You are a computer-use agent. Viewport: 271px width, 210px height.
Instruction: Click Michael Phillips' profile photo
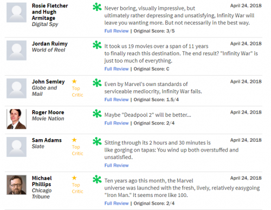(x=16, y=185)
